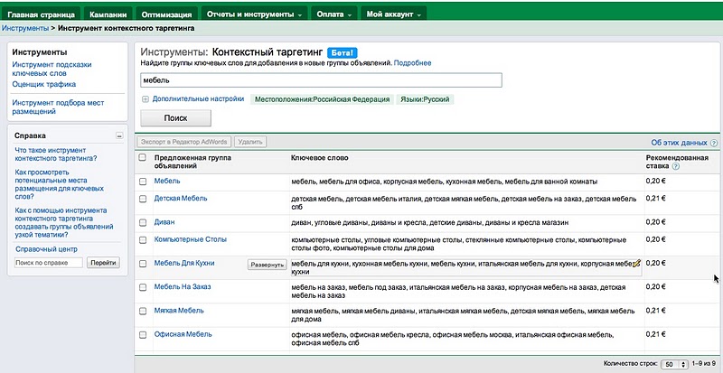Click the Поиск по справке help search field
Screen dimensions: 723x373
click(x=49, y=262)
